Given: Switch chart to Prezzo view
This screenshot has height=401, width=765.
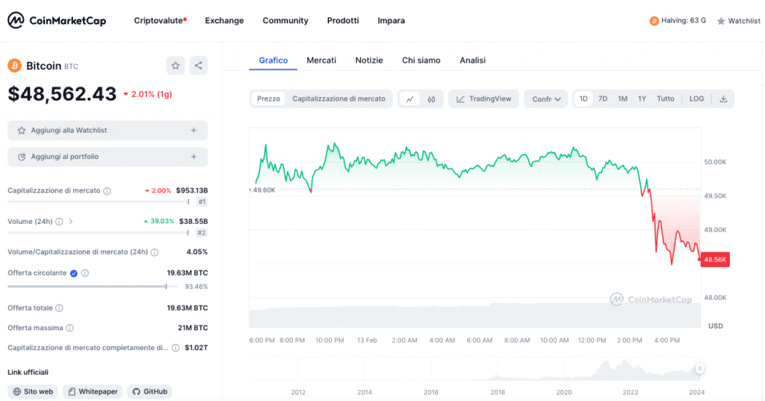Looking at the screenshot, I should point(268,99).
